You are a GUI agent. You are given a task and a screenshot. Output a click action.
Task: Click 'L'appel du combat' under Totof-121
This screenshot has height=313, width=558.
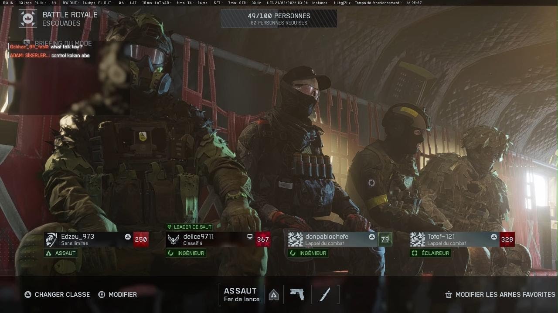coord(446,243)
